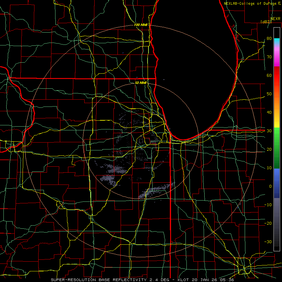Click the 30 value on dBZ scale
Screen dimensions: 282x282
(269, 131)
